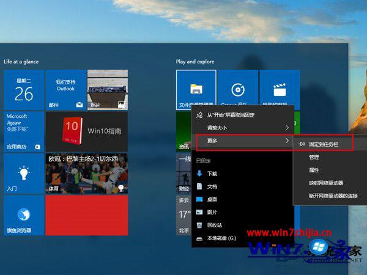Click the pin icon beside 固定到任务栏
367x275 pixels.
[x=302, y=144]
